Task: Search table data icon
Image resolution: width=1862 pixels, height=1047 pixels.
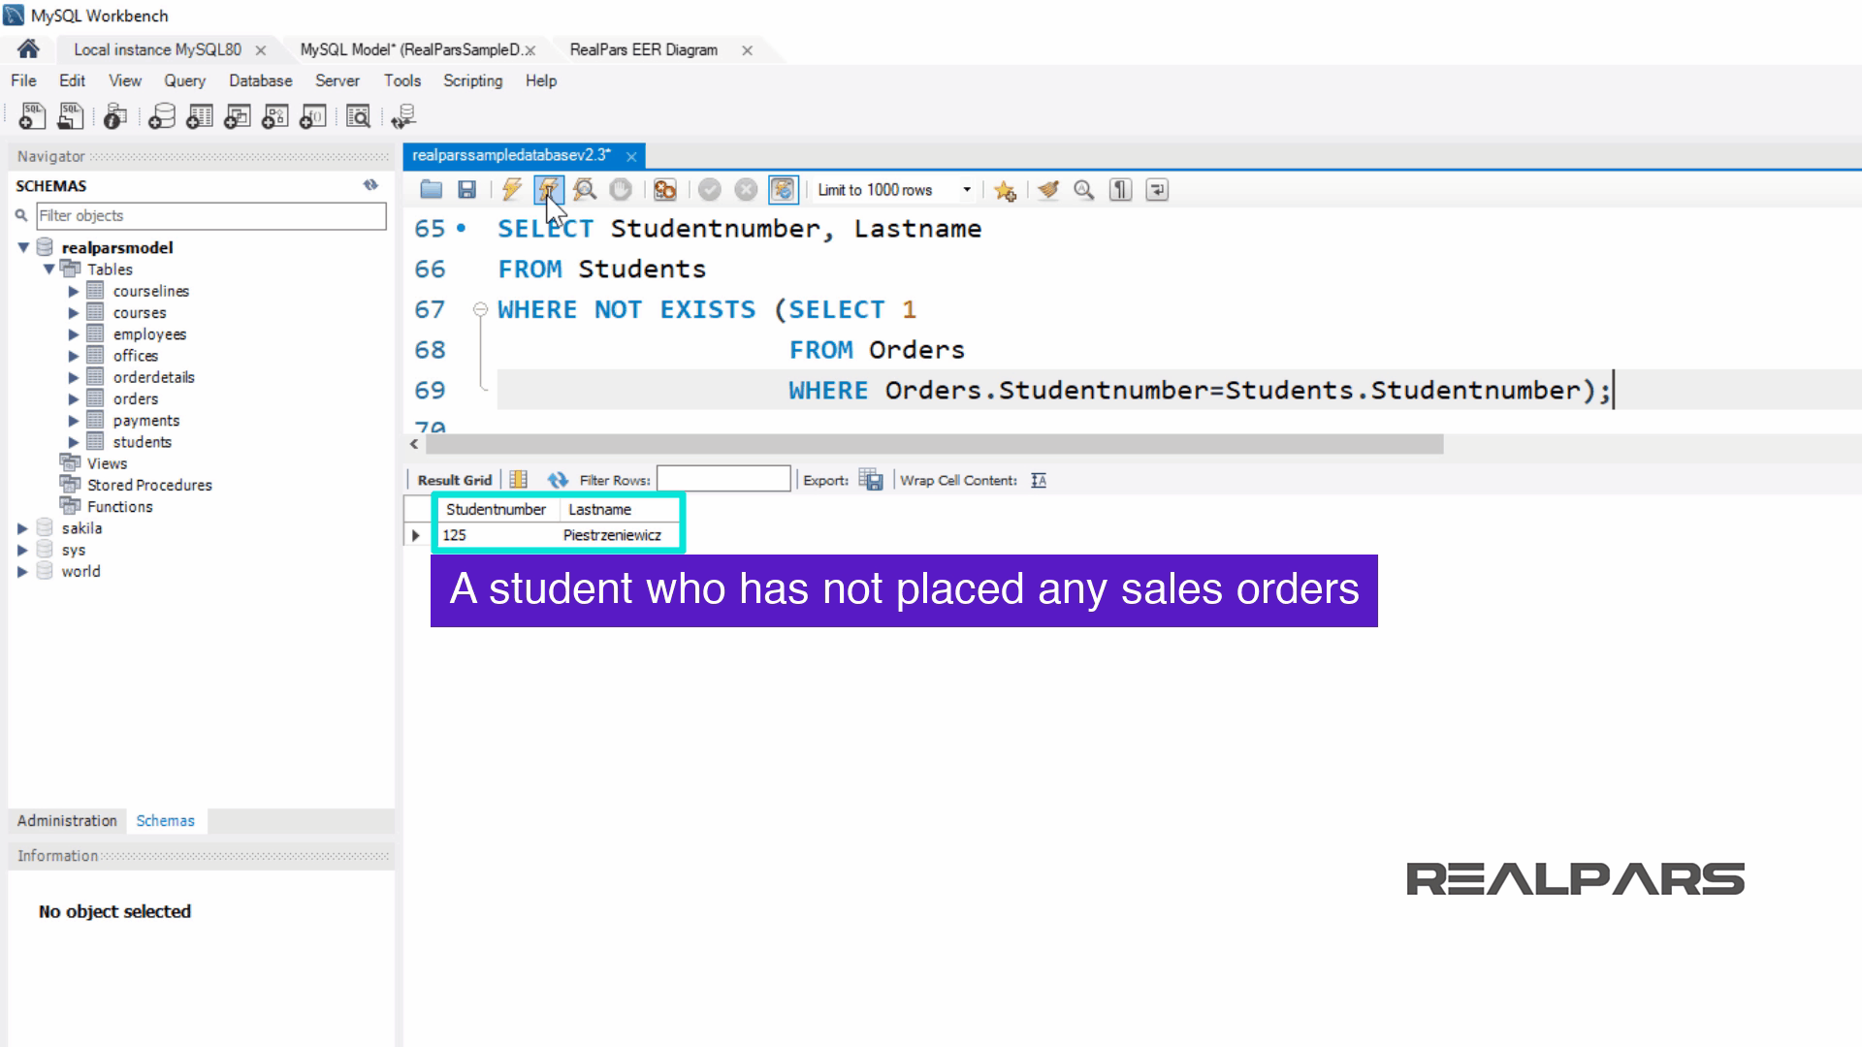Action: tap(359, 116)
